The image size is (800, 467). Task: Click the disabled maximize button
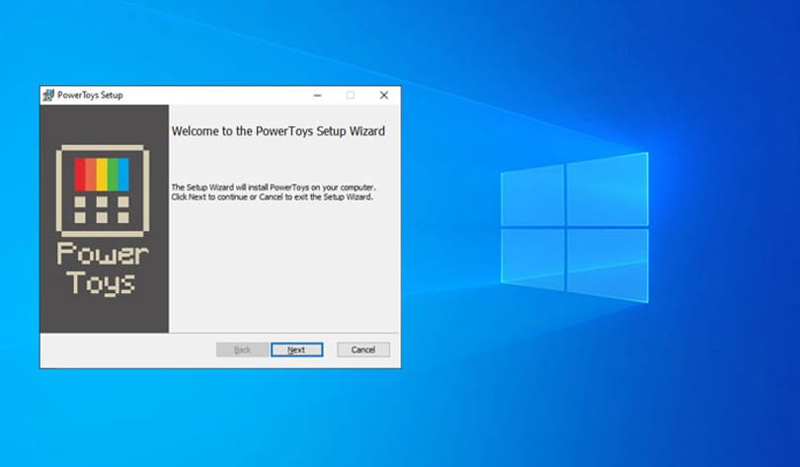click(351, 96)
